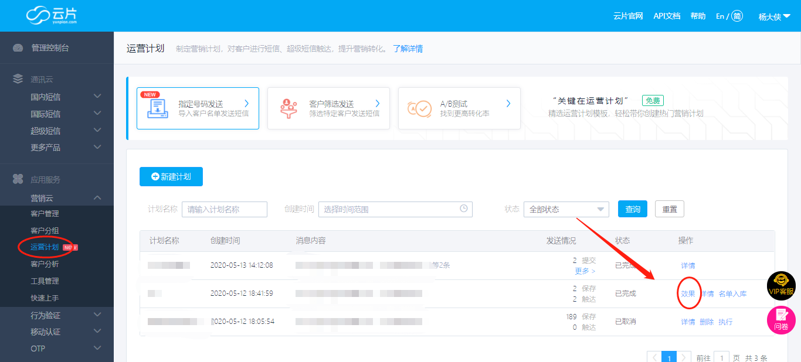Expand 更多产品 menu
The width and height of the screenshot is (801, 362).
point(97,146)
